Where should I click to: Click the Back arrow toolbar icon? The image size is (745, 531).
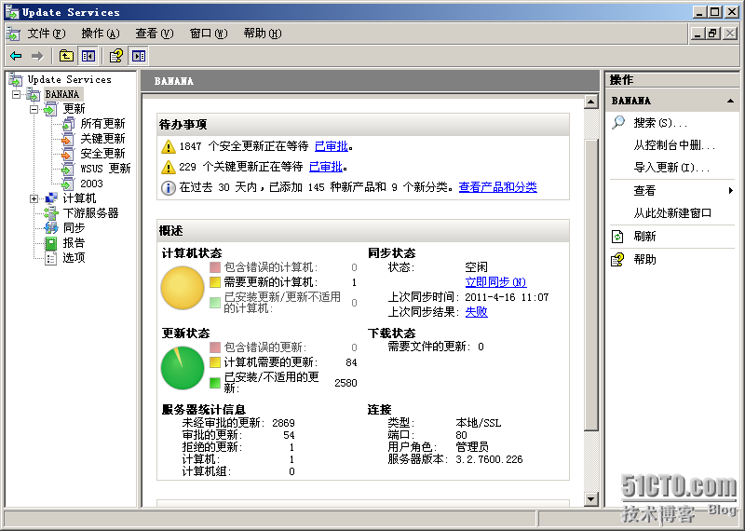(16, 56)
